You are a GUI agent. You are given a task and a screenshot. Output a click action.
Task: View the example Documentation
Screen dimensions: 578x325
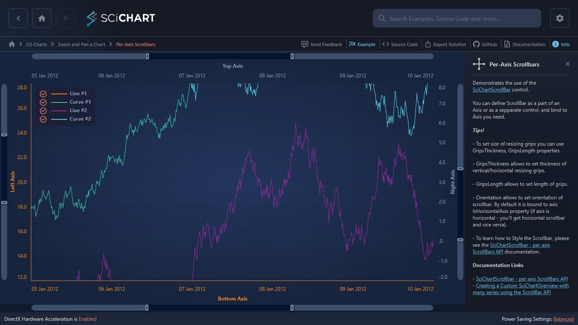[x=525, y=44]
